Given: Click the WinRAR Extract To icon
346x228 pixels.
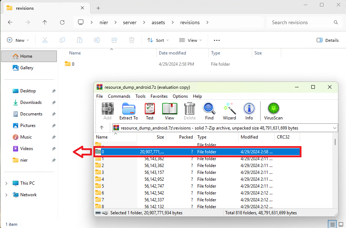Looking at the screenshot, I should pyautogui.click(x=128, y=109).
